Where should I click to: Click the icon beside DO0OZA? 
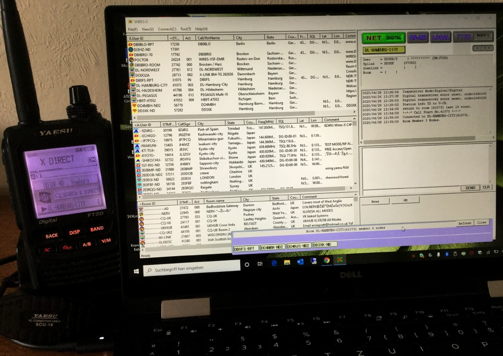(x=132, y=75)
